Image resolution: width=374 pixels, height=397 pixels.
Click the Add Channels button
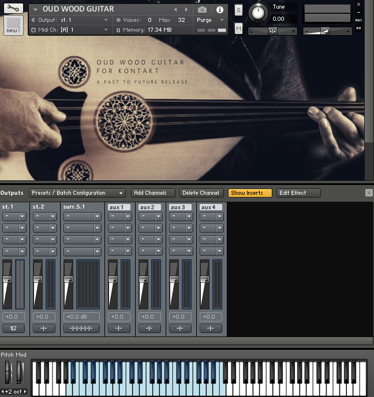coord(152,193)
